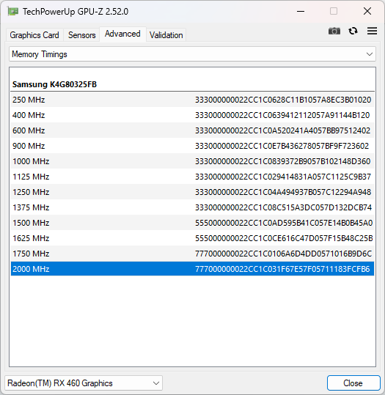385x395 pixels.
Task: Click the GPU-Z app icon in title bar
Action: point(12,11)
